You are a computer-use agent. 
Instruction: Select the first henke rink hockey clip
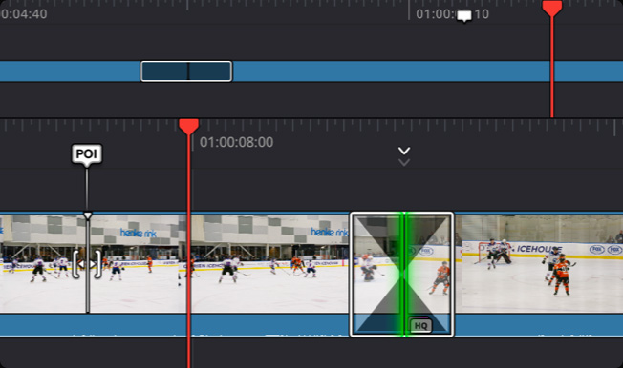tap(93, 264)
